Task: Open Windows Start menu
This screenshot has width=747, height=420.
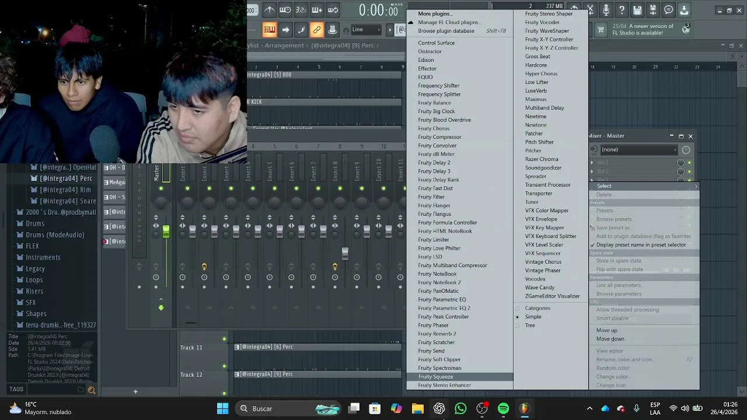Action: pos(223,408)
